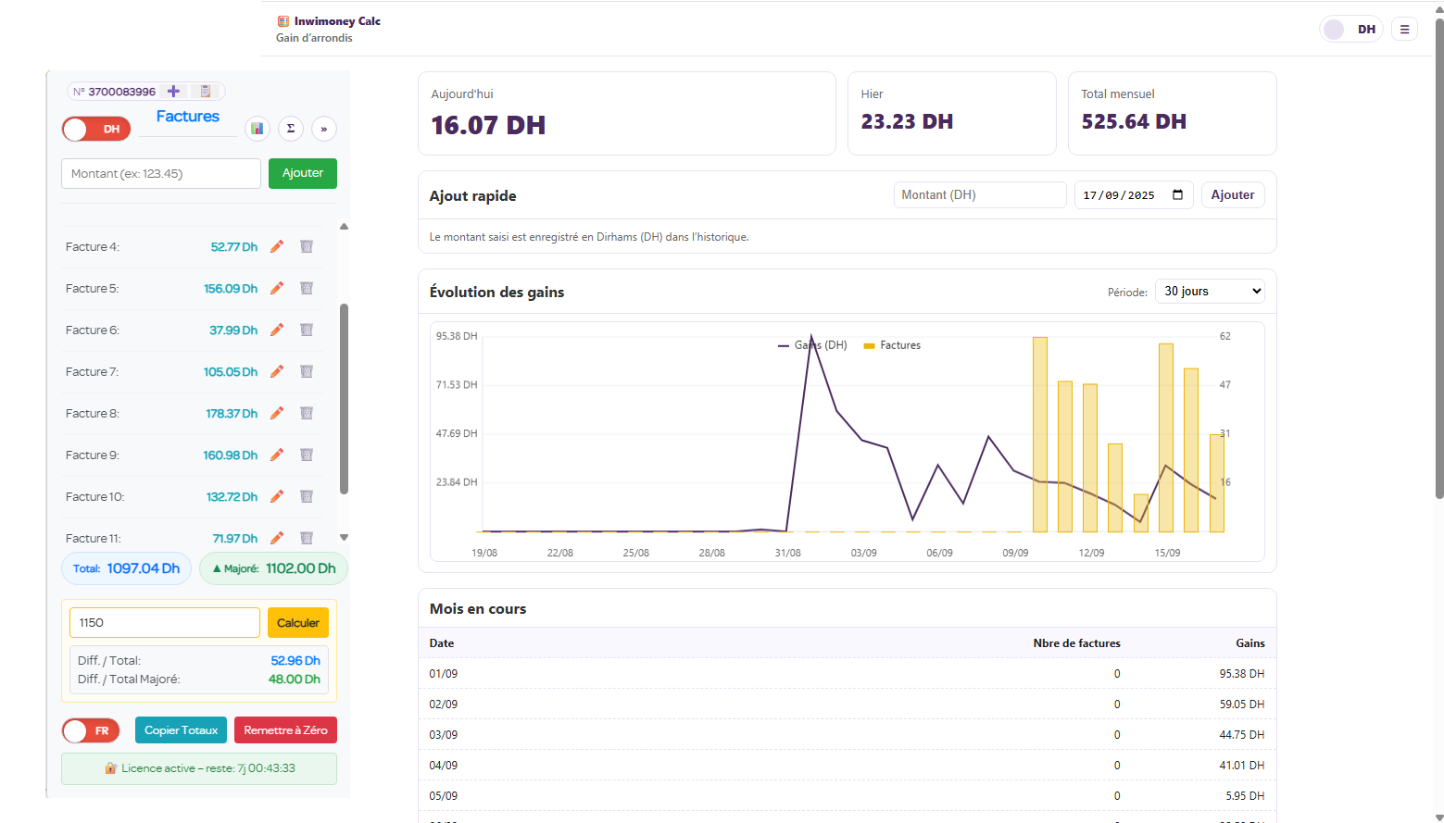
Task: Edit Facture 5 with the pencil icon
Action: point(277,289)
